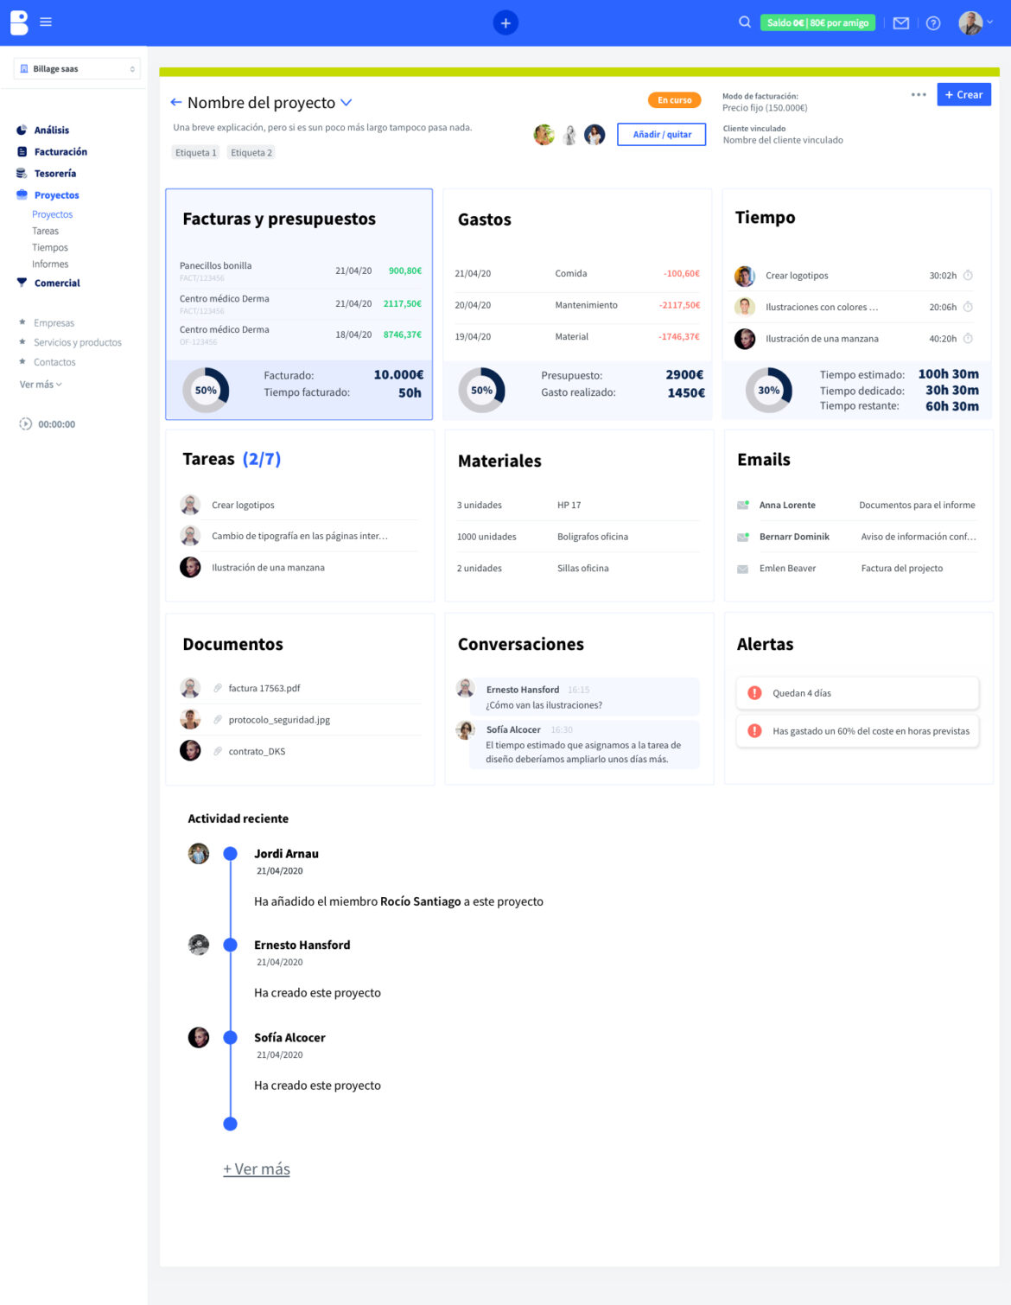The image size is (1011, 1305).
Task: Open the three-dots more options menu
Action: tap(919, 95)
